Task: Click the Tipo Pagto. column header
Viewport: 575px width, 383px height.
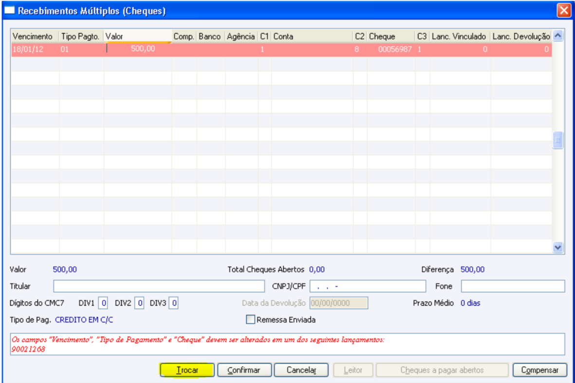Action: 81,36
